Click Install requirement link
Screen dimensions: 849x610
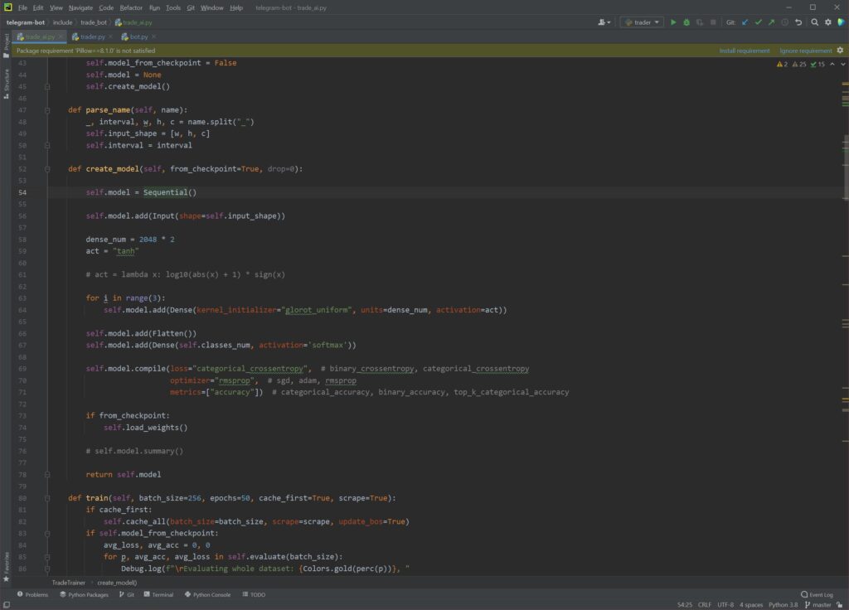pos(744,51)
